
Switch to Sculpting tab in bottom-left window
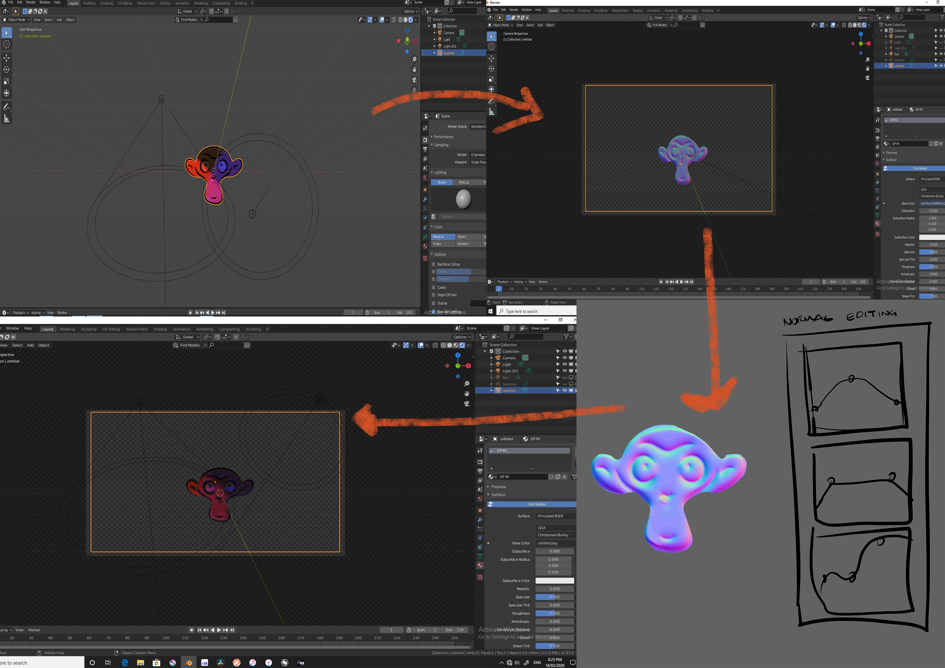tap(88, 329)
